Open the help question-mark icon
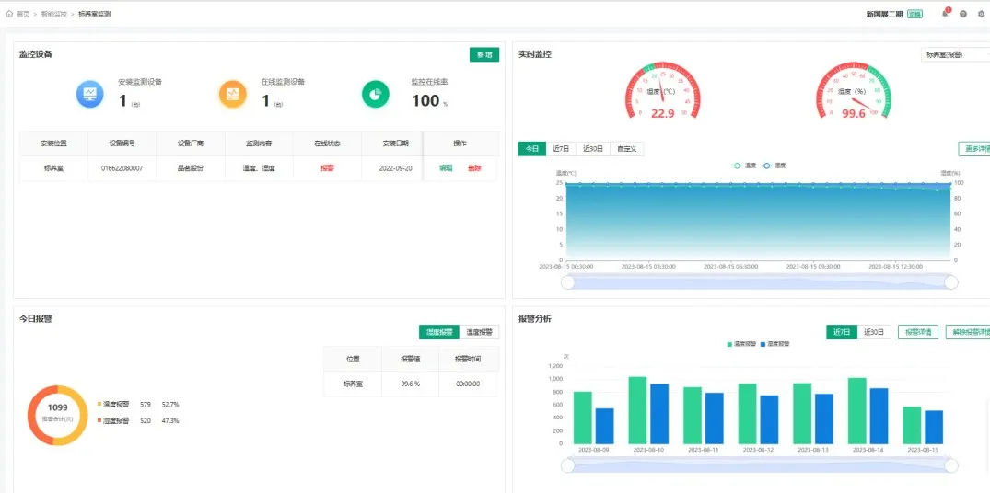This screenshot has width=990, height=493. pos(963,14)
